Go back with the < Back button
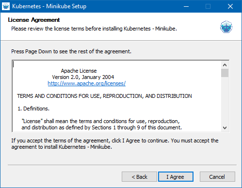Viewport: 242px width, 188px height. 139,177
